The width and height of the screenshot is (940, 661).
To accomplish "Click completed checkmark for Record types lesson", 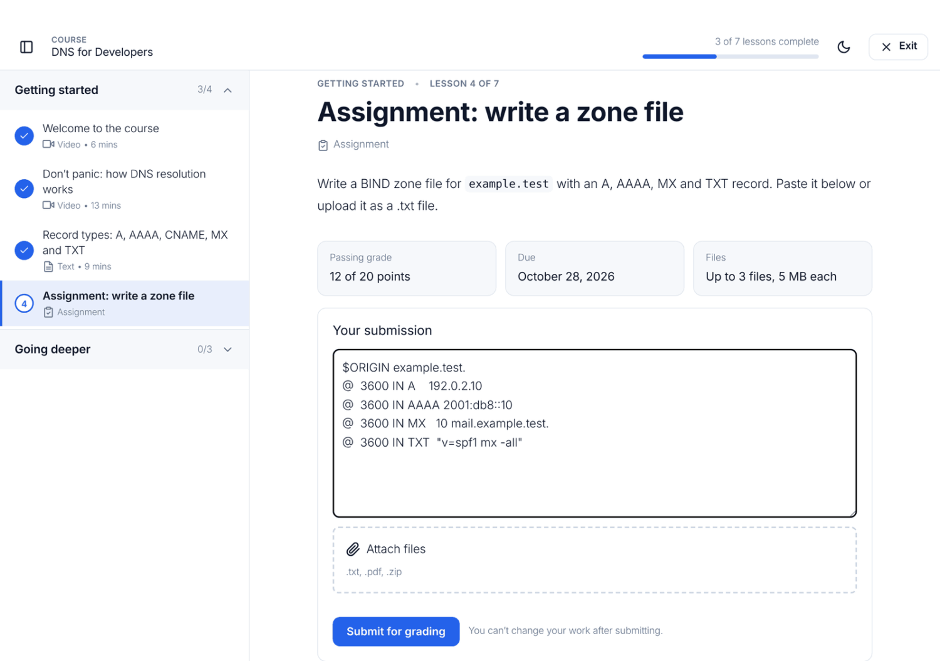I will 24,250.
